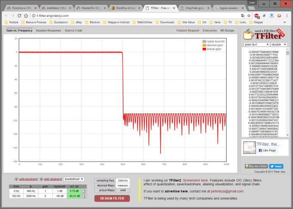The width and height of the screenshot is (293, 209).
Task: Switch to the Impulse Response tab
Action: click(48, 31)
